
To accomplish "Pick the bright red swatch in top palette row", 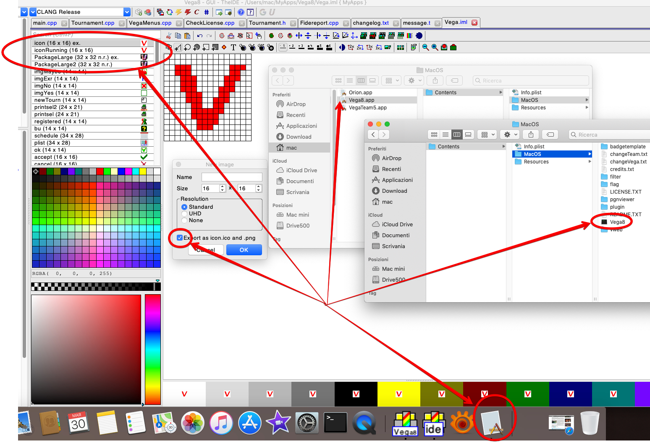I will [100, 171].
